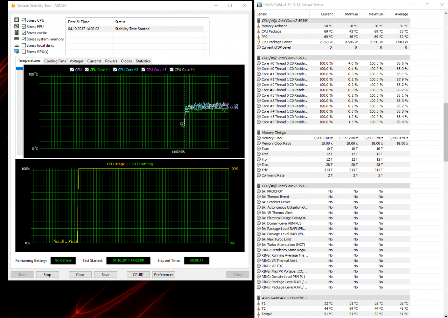Click the scroll-down arrow in HWiNFO64

(x=445, y=316)
